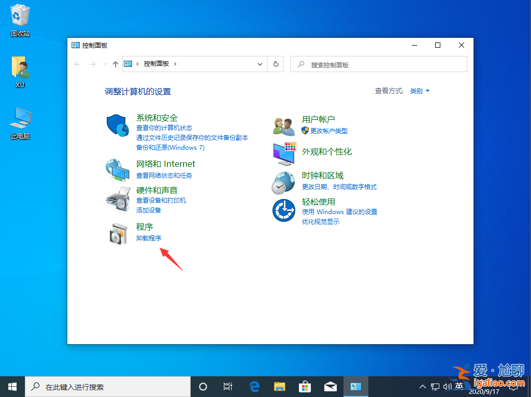Click the 时钟和区域 clock icon
This screenshot has width=531, height=397.
(x=283, y=182)
